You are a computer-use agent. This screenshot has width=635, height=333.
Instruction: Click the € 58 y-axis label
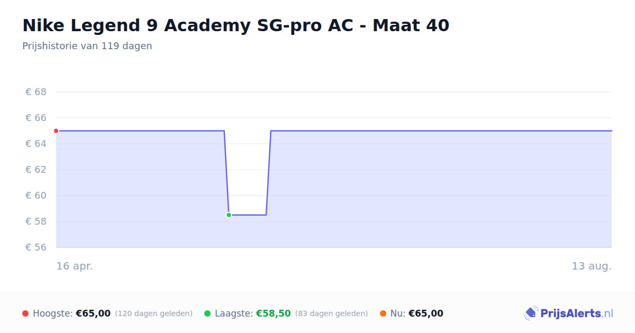pyautogui.click(x=36, y=221)
